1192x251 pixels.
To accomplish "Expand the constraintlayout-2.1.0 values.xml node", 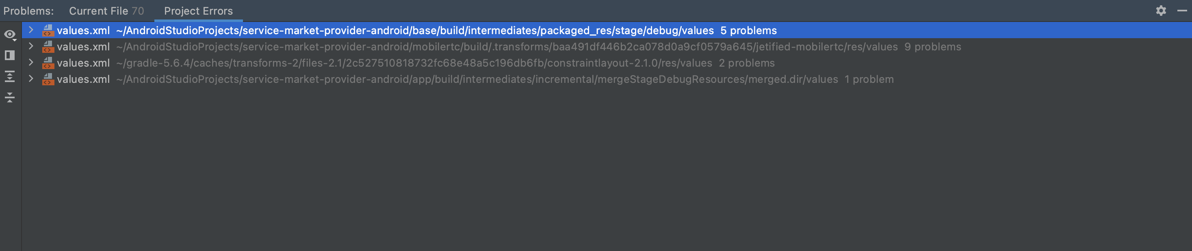I will tap(30, 63).
